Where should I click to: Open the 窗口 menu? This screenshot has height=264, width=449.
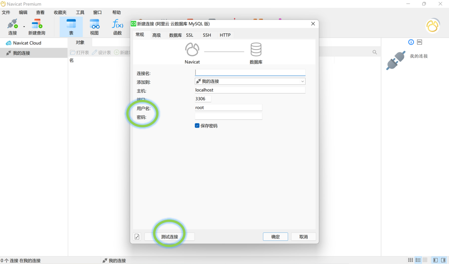point(97,12)
